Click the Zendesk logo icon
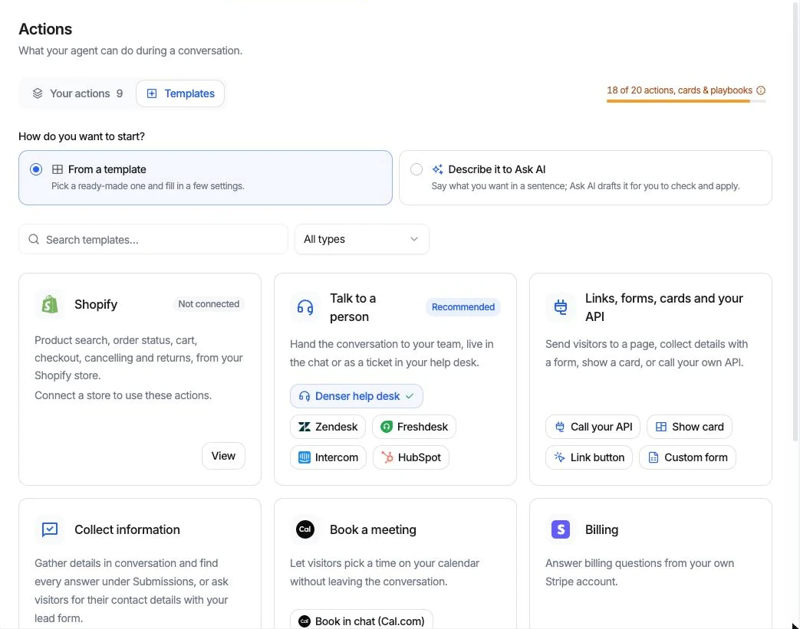 tap(304, 427)
